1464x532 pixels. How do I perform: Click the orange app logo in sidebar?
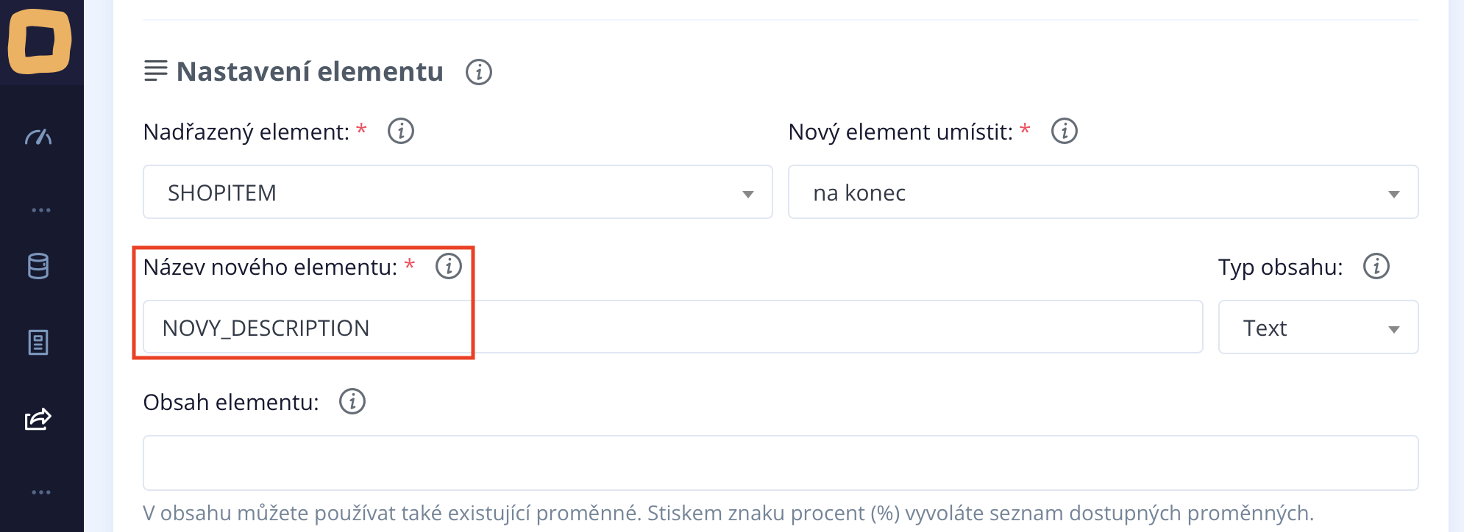[x=40, y=41]
